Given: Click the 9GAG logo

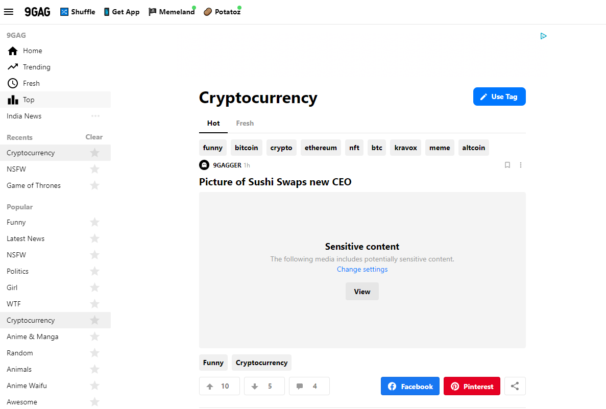Looking at the screenshot, I should (x=37, y=12).
